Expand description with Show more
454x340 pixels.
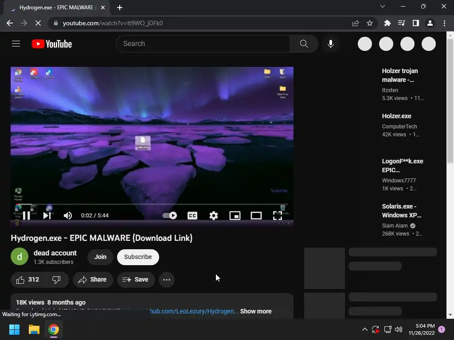point(256,311)
